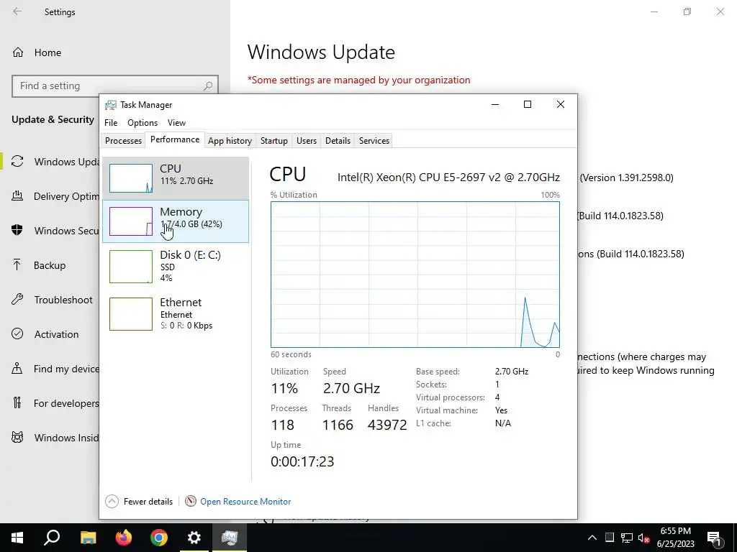Minimize the Task Manager window
Viewport: 737px width, 552px height.
tap(495, 104)
